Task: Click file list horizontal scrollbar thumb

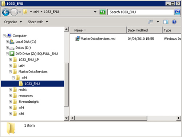Action: click(x=111, y=118)
